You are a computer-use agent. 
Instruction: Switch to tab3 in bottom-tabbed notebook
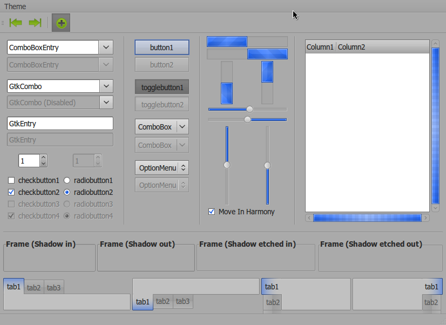[x=183, y=301]
